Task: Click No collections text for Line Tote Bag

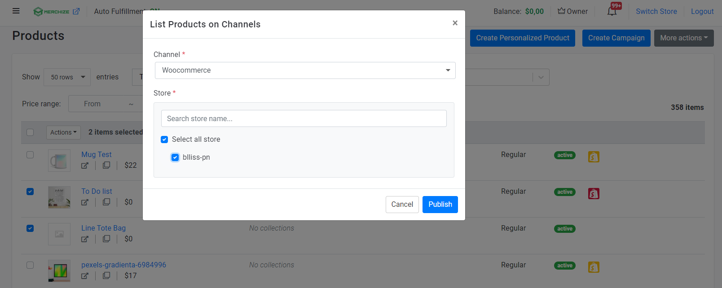Action: click(272, 228)
